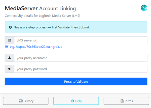The height and width of the screenshot is (108, 151).
Task: Click the 2-step process info message
Action: pyautogui.click(x=52, y=27)
